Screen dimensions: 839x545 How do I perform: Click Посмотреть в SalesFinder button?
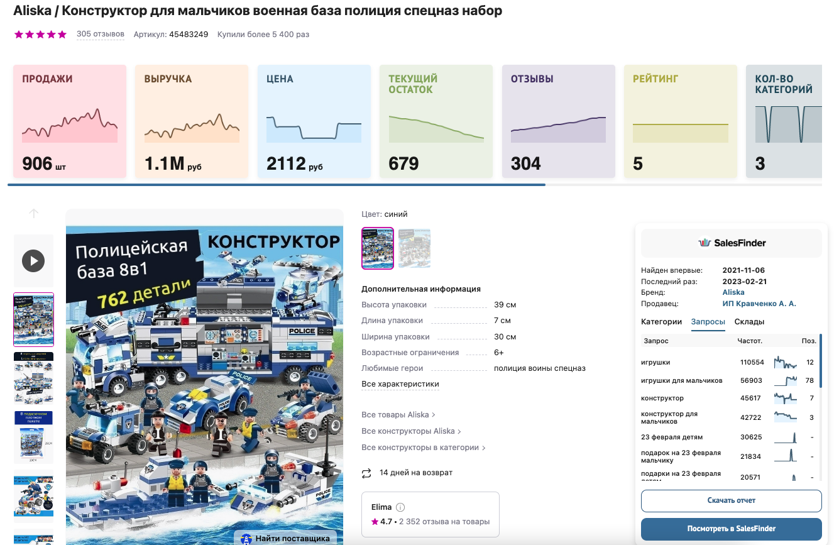tap(732, 529)
